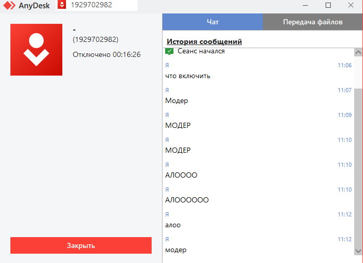Click the AnyDesk logo icon
This screenshot has height=263, width=363.
pyautogui.click(x=9, y=5)
